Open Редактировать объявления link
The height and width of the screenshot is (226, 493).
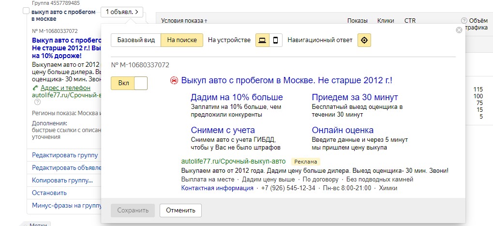pyautogui.click(x=67, y=168)
